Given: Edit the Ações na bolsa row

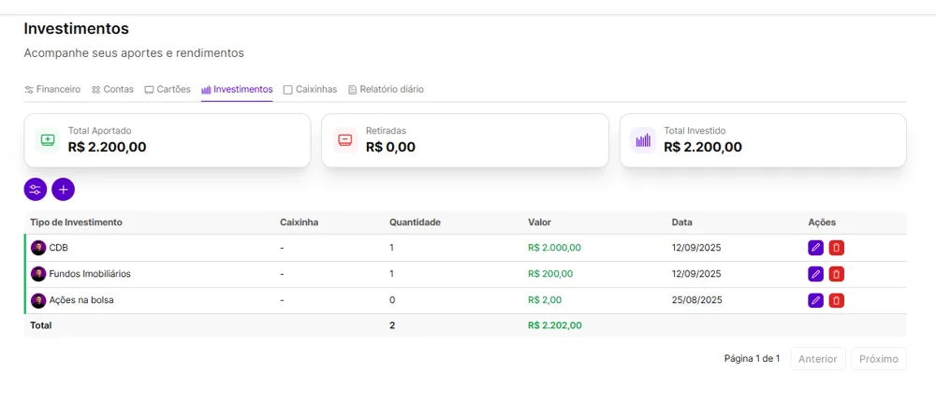Looking at the screenshot, I should (815, 300).
